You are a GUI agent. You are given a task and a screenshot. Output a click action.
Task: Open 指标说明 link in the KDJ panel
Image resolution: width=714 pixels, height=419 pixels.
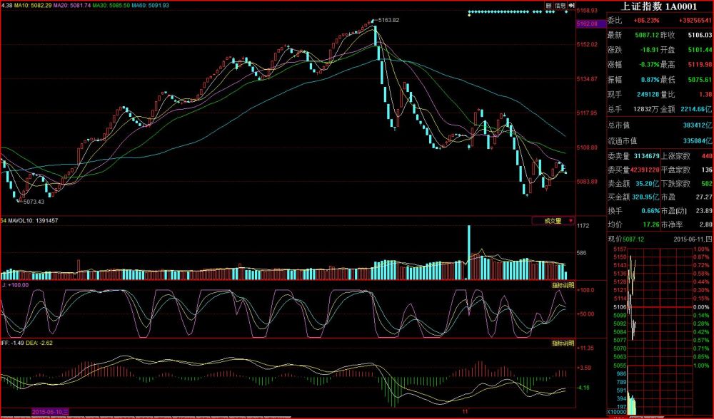click(563, 285)
